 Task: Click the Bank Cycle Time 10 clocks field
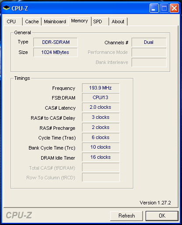[101, 147]
